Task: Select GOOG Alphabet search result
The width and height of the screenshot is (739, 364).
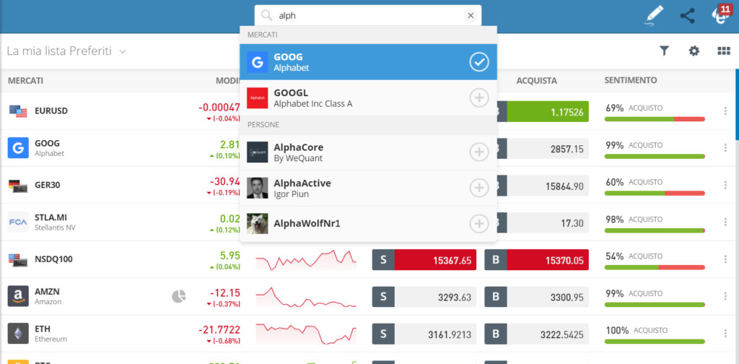Action: [x=368, y=62]
